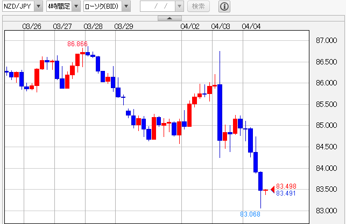Click the red 83.498 price label
The height and width of the screenshot is (224, 346).
click(286, 186)
